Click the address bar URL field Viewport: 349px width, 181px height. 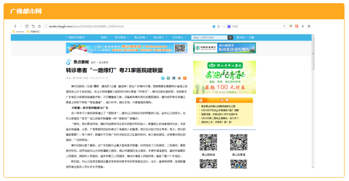tap(127, 26)
